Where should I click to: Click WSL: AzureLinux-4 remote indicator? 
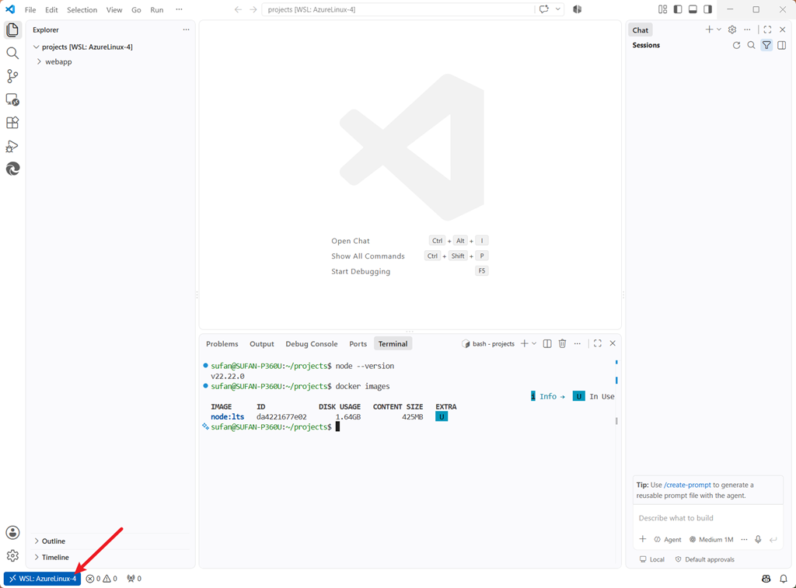coord(42,579)
